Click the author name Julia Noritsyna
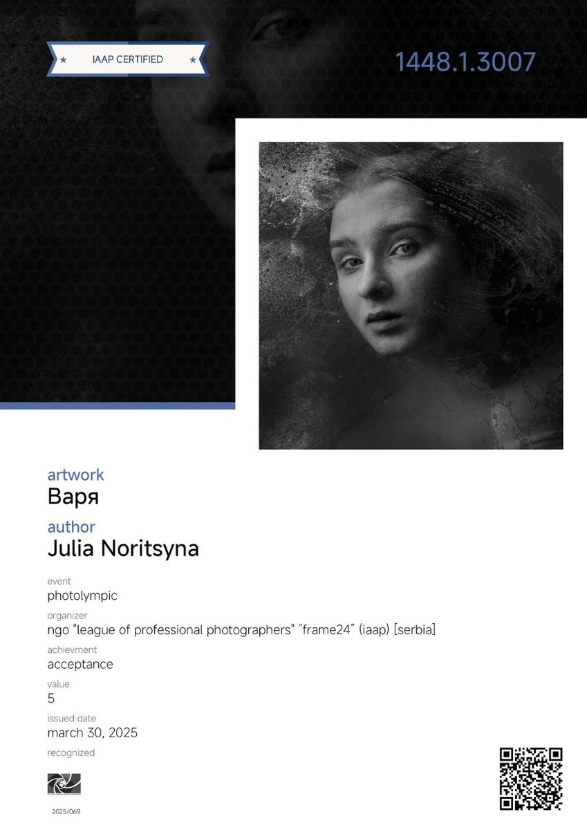Screen dimensions: 587x830 [x=123, y=548]
